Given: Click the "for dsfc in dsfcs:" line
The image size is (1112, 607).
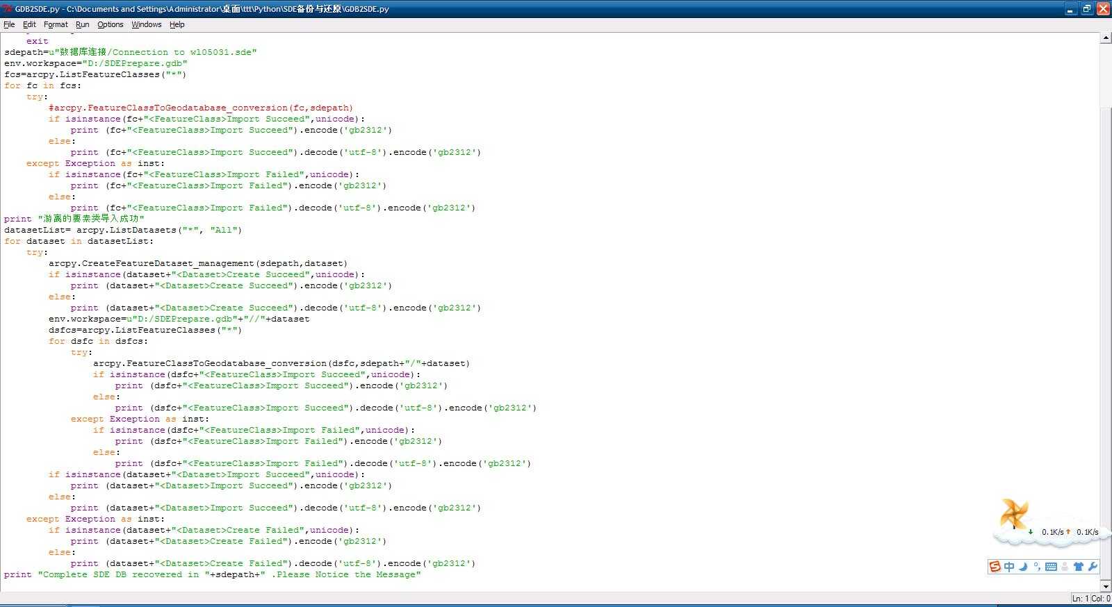Looking at the screenshot, I should 98,341.
